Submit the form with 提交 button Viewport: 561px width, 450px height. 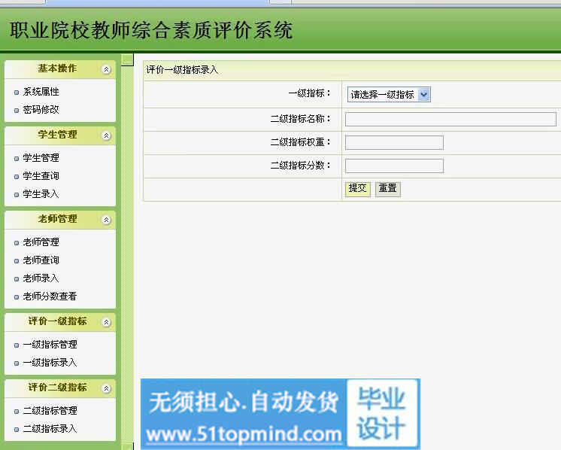coord(357,189)
